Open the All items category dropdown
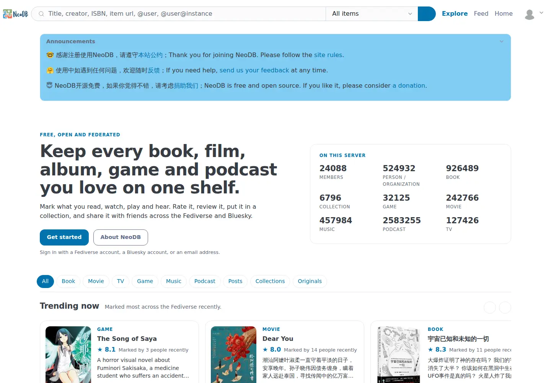The width and height of the screenshot is (551, 383). click(x=372, y=14)
